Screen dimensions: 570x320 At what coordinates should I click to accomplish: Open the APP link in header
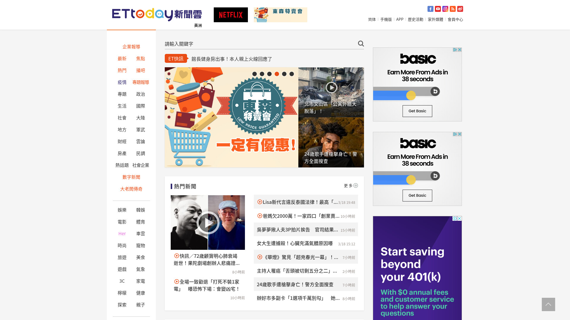400,19
